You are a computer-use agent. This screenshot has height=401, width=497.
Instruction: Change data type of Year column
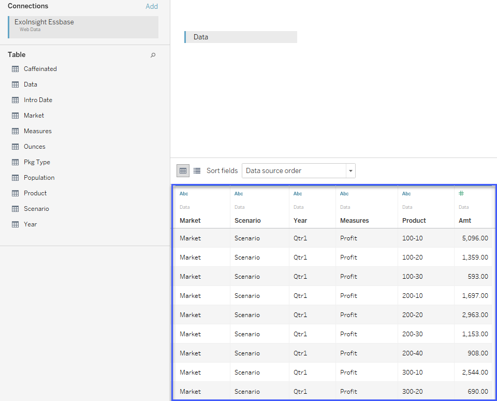tap(298, 194)
